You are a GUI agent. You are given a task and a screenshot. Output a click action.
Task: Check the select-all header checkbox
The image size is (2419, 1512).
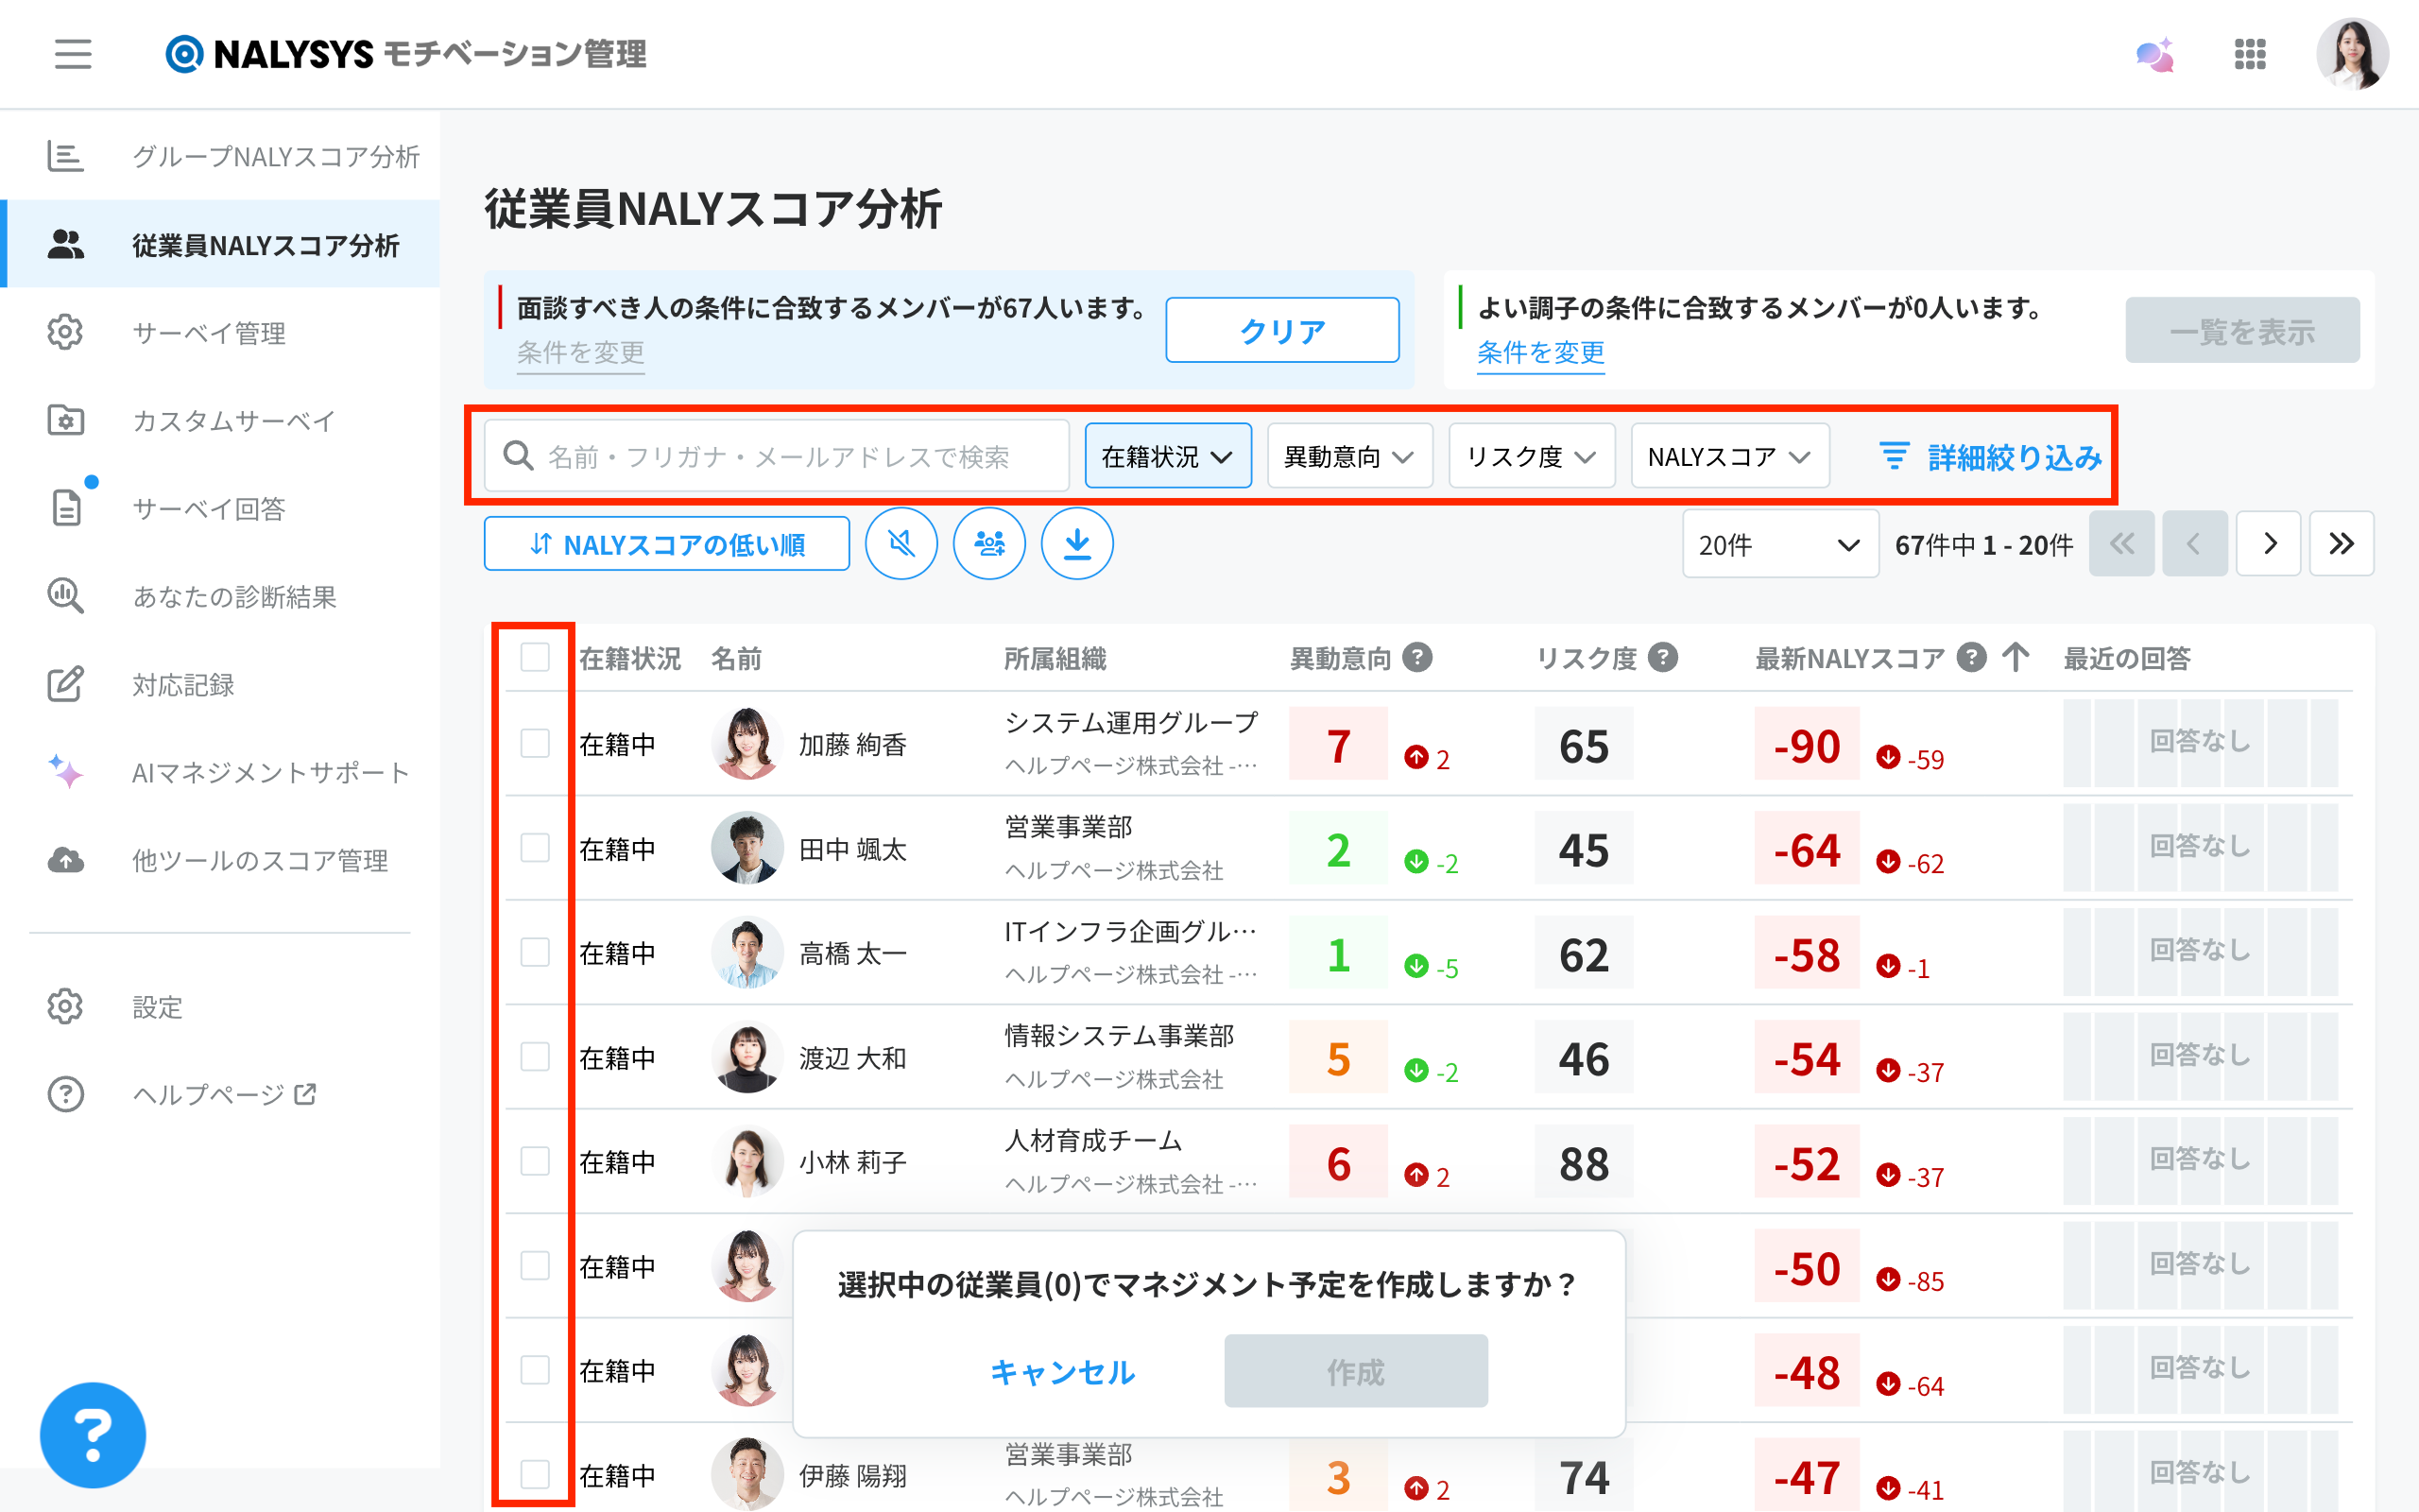(x=535, y=658)
